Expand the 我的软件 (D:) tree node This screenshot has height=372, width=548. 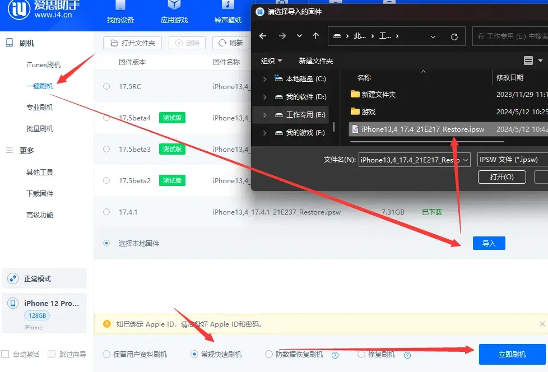click(x=264, y=97)
